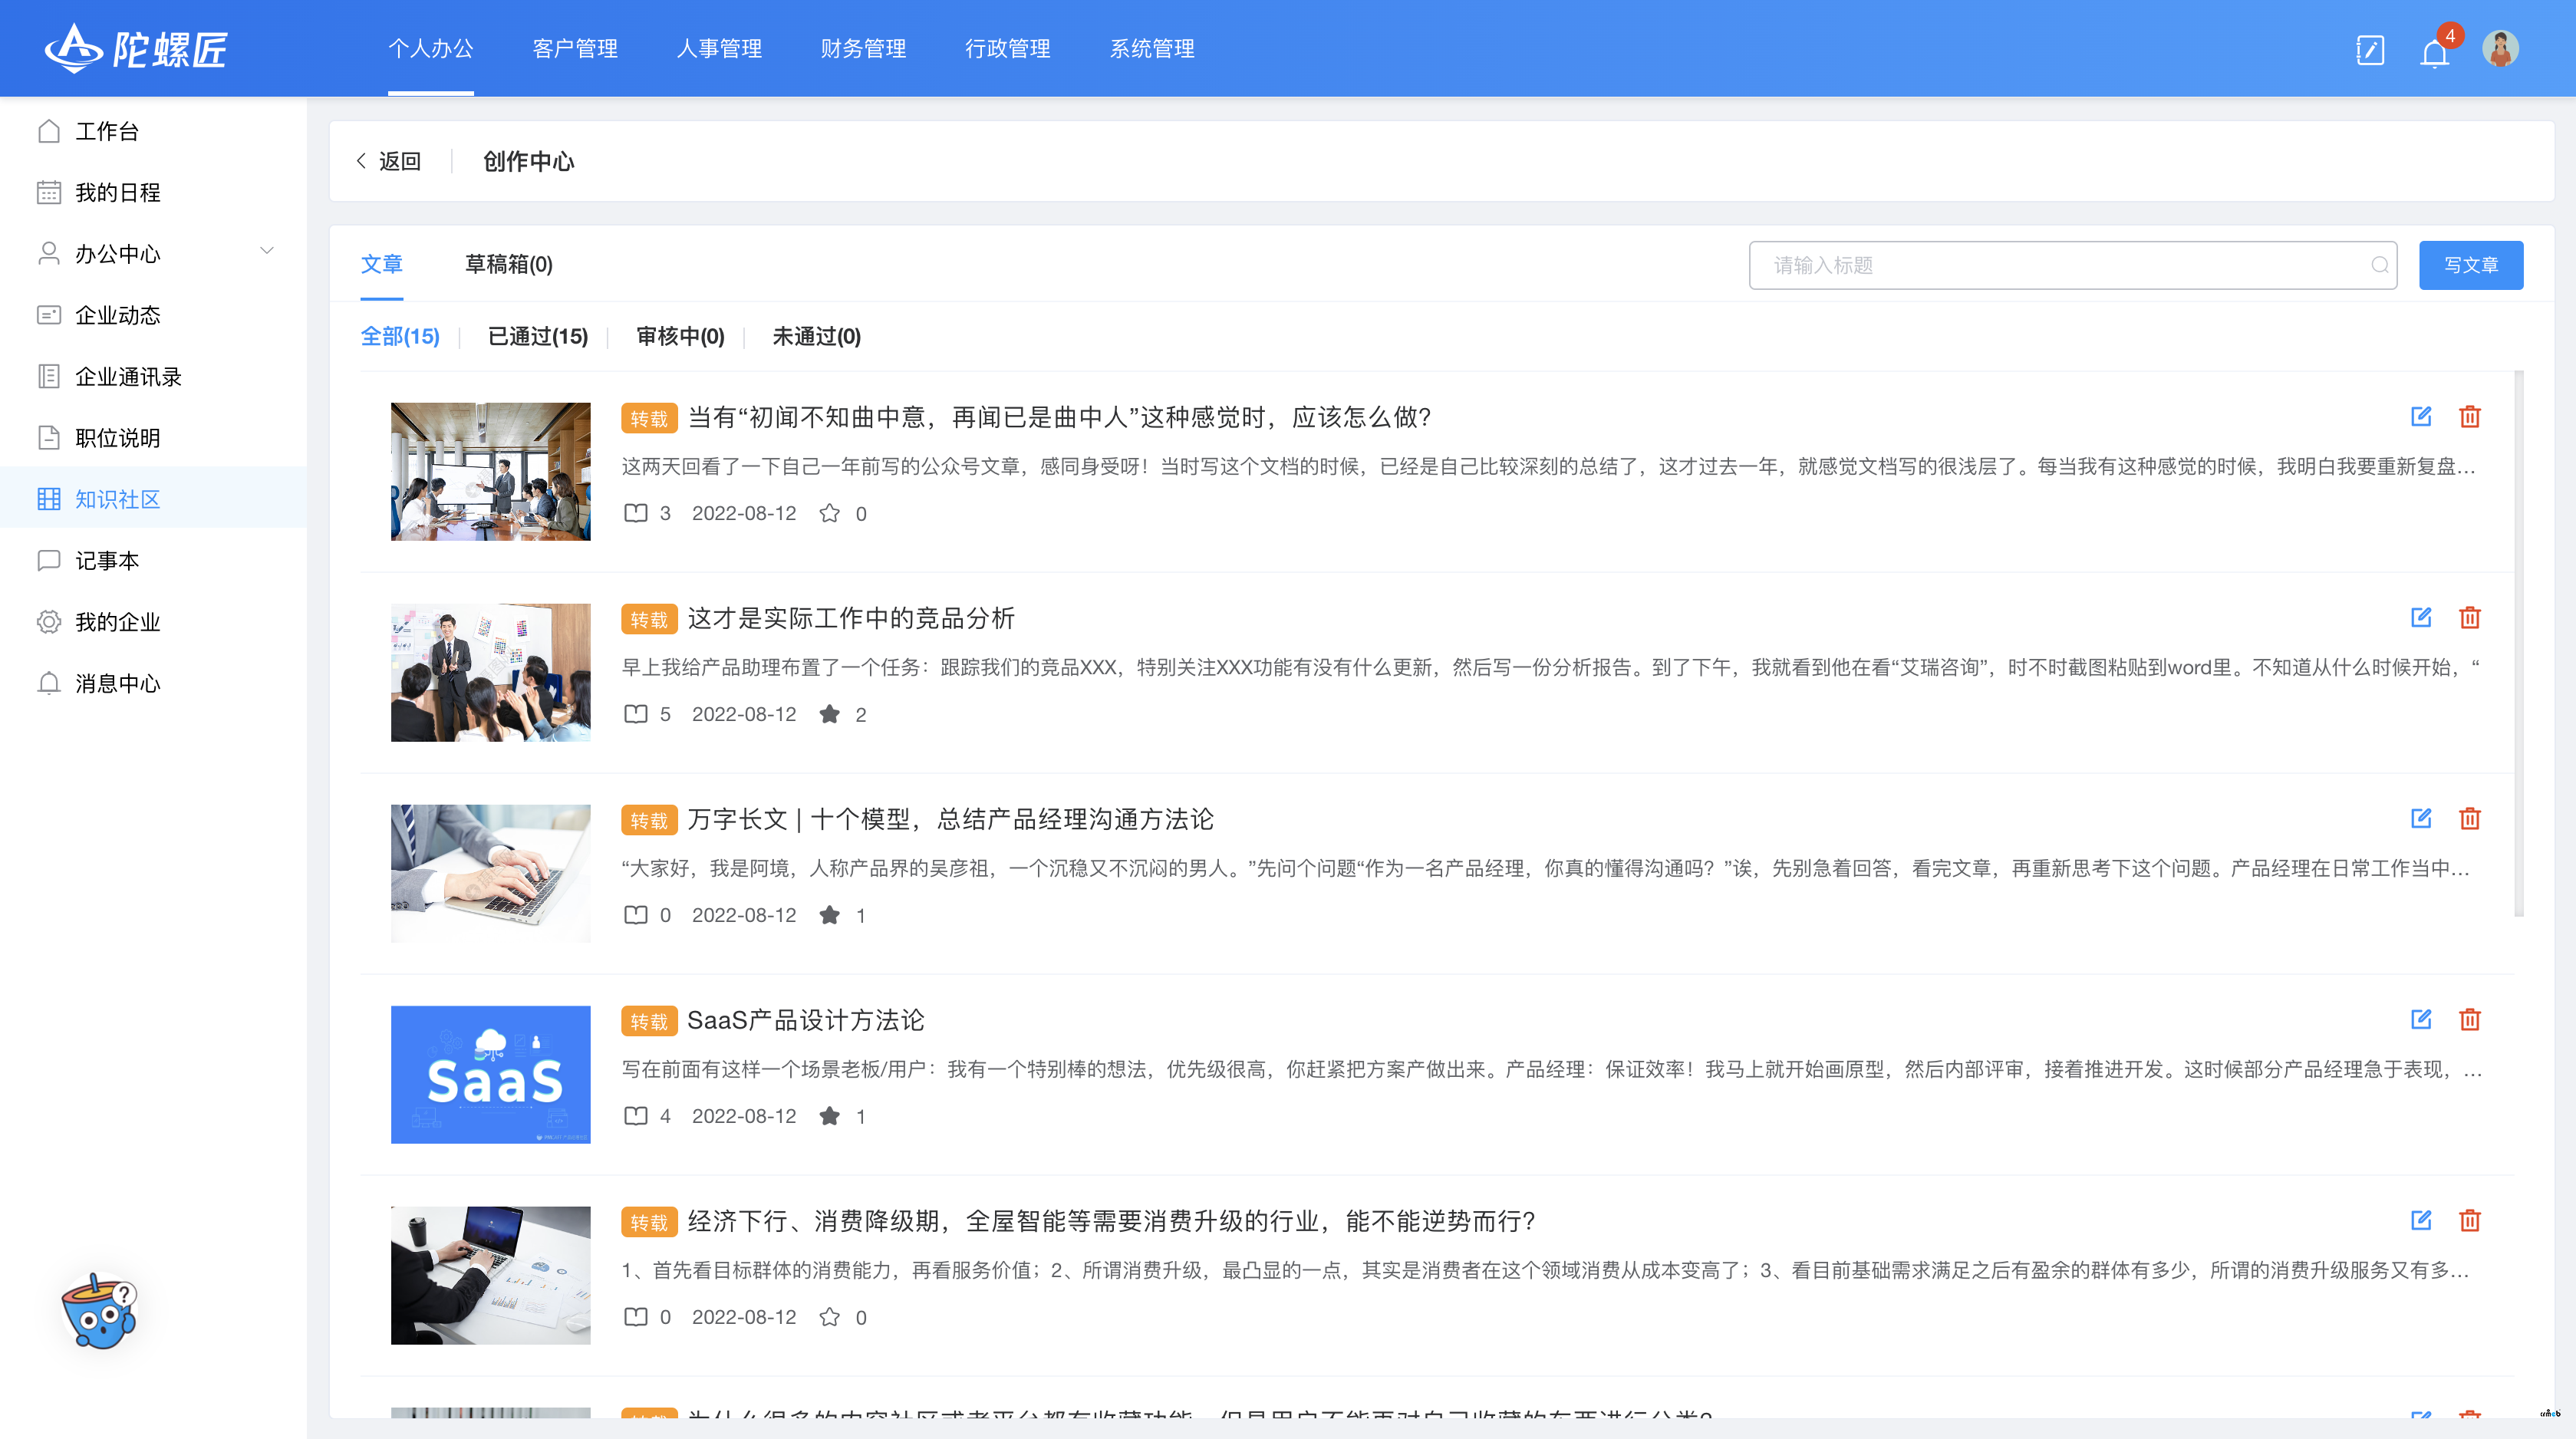Click the star icon on 当有"初闻不知曲中意 article
2576x1439 pixels.
pos(829,513)
